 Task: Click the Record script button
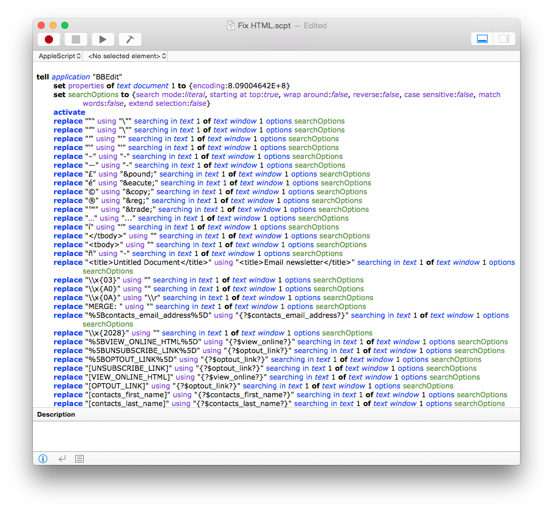pos(49,39)
